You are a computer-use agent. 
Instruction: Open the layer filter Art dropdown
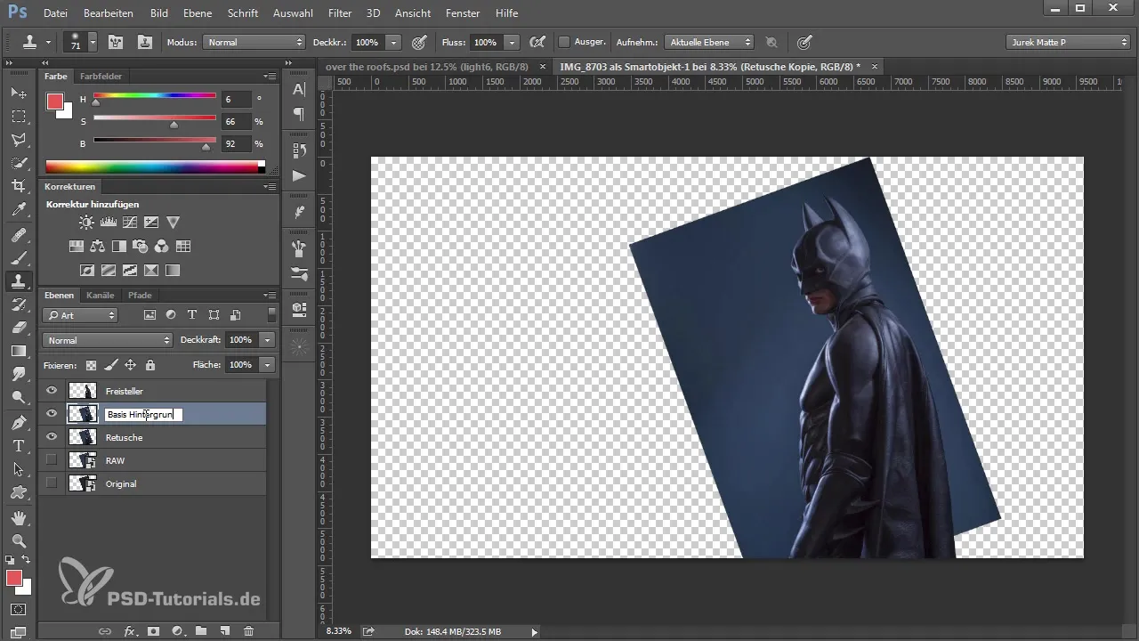pyautogui.click(x=80, y=315)
